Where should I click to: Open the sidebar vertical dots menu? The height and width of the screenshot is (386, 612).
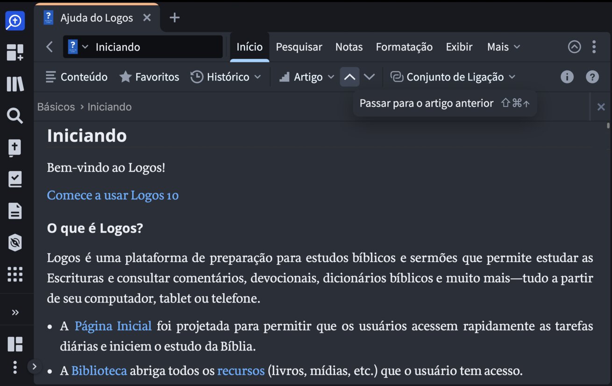tap(15, 367)
